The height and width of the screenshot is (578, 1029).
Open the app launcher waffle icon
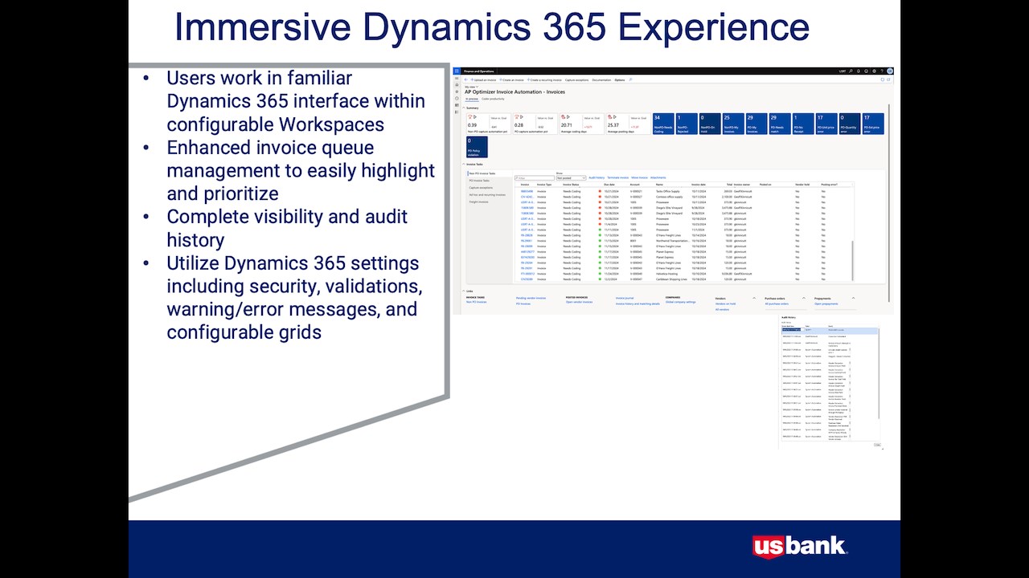(457, 71)
